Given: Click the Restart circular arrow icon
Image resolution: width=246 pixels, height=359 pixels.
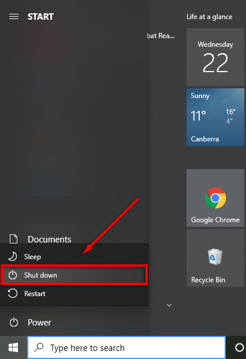Looking at the screenshot, I should pyautogui.click(x=13, y=293).
